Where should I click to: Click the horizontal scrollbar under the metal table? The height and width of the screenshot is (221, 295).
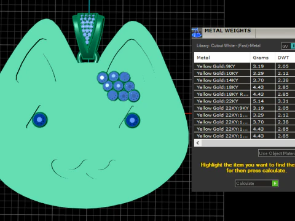248,143
